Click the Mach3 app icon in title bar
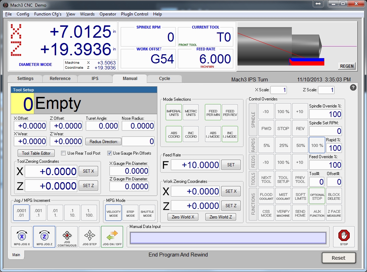This screenshot has height=272, width=367. click(5, 5)
